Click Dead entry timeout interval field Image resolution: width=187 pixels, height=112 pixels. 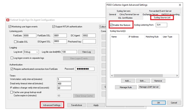64,84
